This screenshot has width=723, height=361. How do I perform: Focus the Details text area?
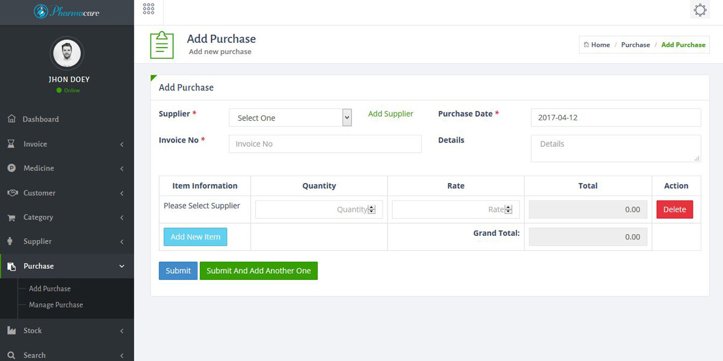616,148
